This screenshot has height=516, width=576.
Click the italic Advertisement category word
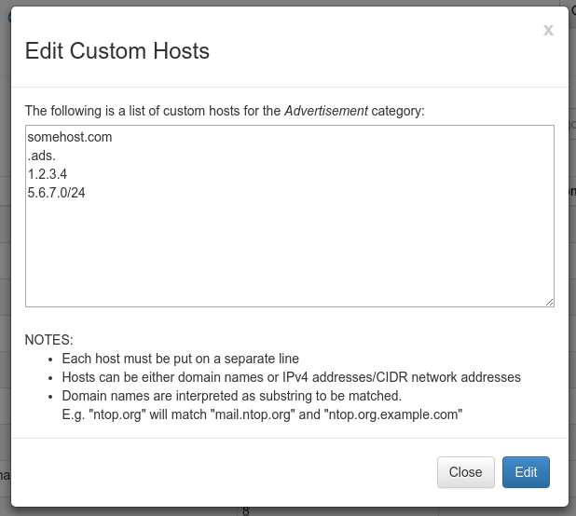[x=326, y=111]
